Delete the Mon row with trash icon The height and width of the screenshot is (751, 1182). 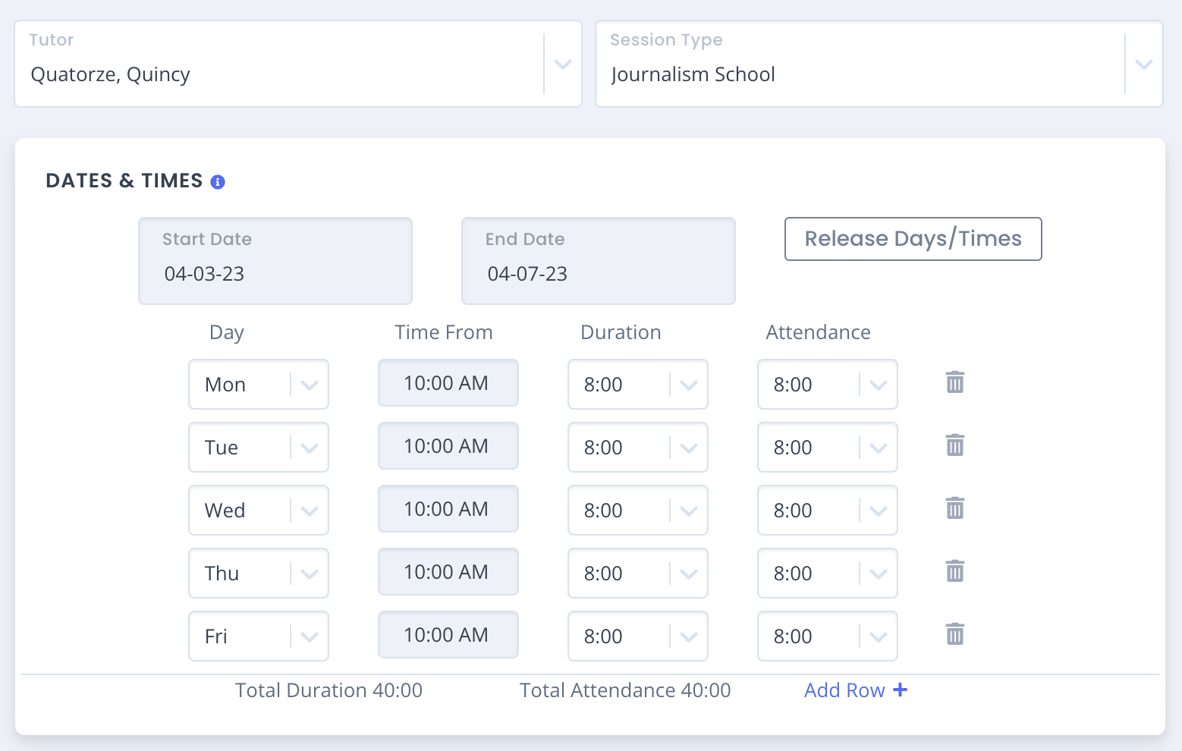955,382
